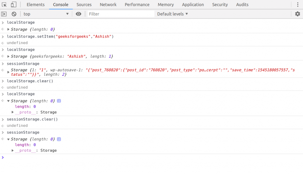
Task: Expand the first __proto__: Storage entry
Action: click(13, 112)
